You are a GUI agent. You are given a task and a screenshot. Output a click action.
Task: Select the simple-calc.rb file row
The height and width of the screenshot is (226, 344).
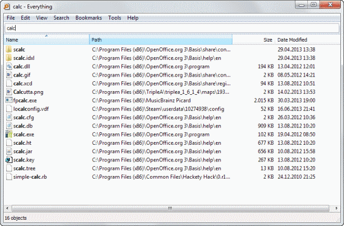[x=30, y=177]
